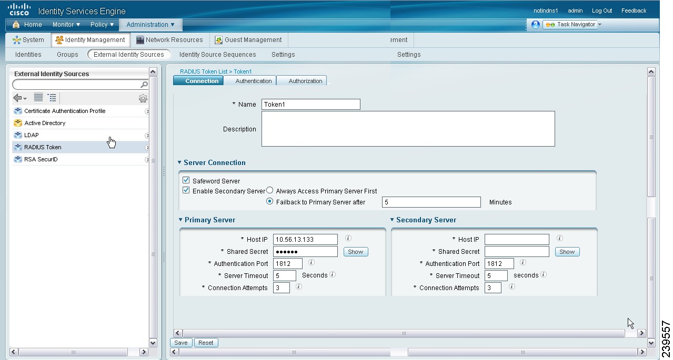Viewport: 673px width, 360px height.
Task: Open the sidebar gear settings icon
Action: [x=143, y=98]
